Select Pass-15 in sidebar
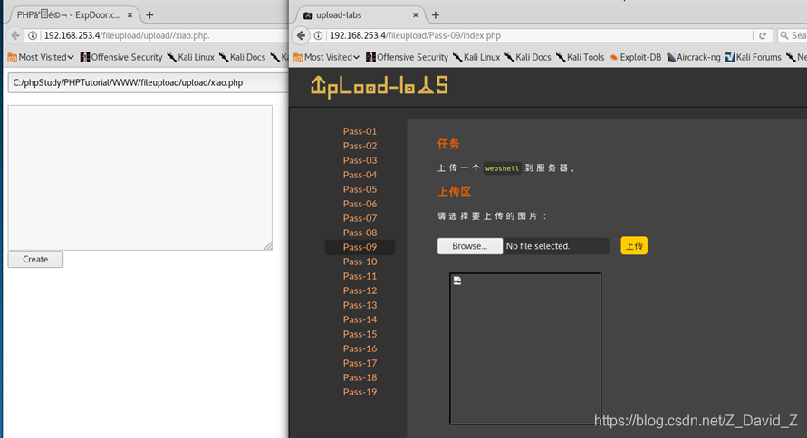 tap(360, 334)
